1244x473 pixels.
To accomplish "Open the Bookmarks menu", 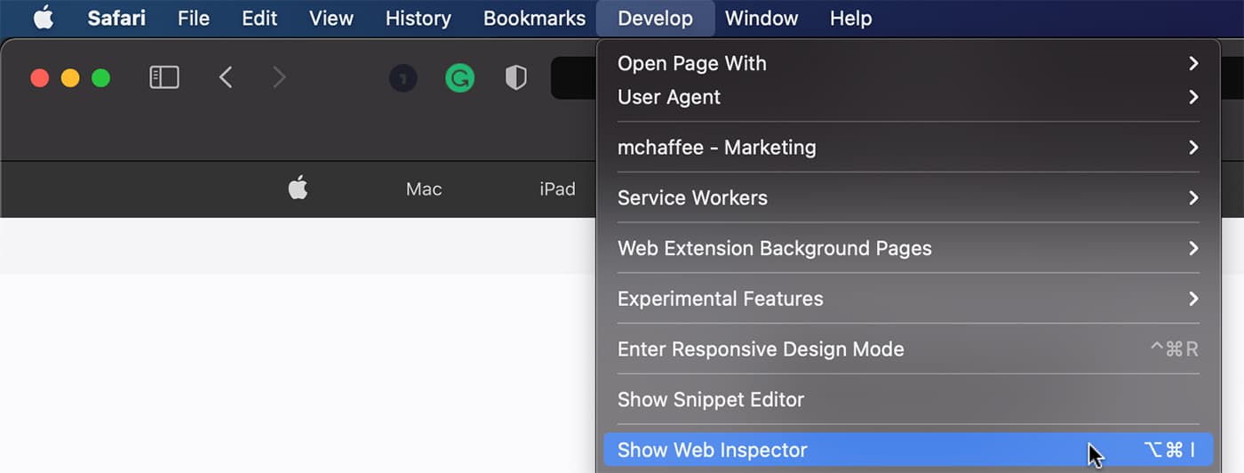I will pos(534,18).
